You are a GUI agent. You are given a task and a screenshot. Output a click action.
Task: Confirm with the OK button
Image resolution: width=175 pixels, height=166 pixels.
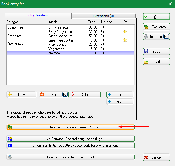click(x=156, y=17)
